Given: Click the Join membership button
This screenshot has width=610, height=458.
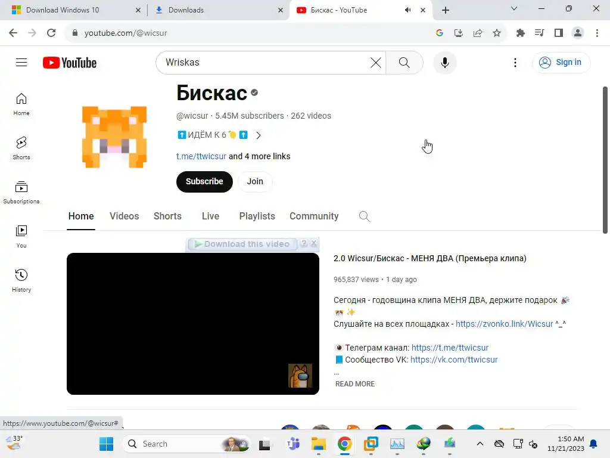Looking at the screenshot, I should click(x=255, y=181).
